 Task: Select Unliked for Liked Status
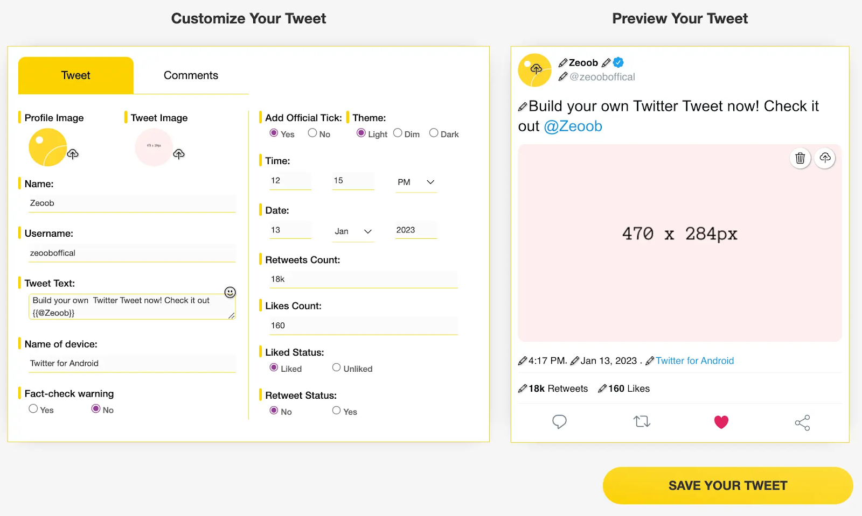337,367
